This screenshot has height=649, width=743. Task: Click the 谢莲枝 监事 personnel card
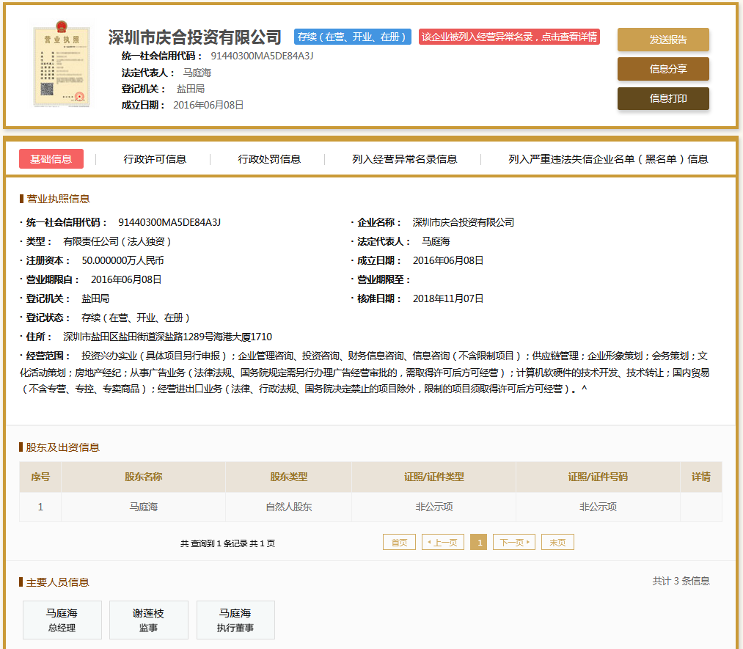tap(149, 620)
